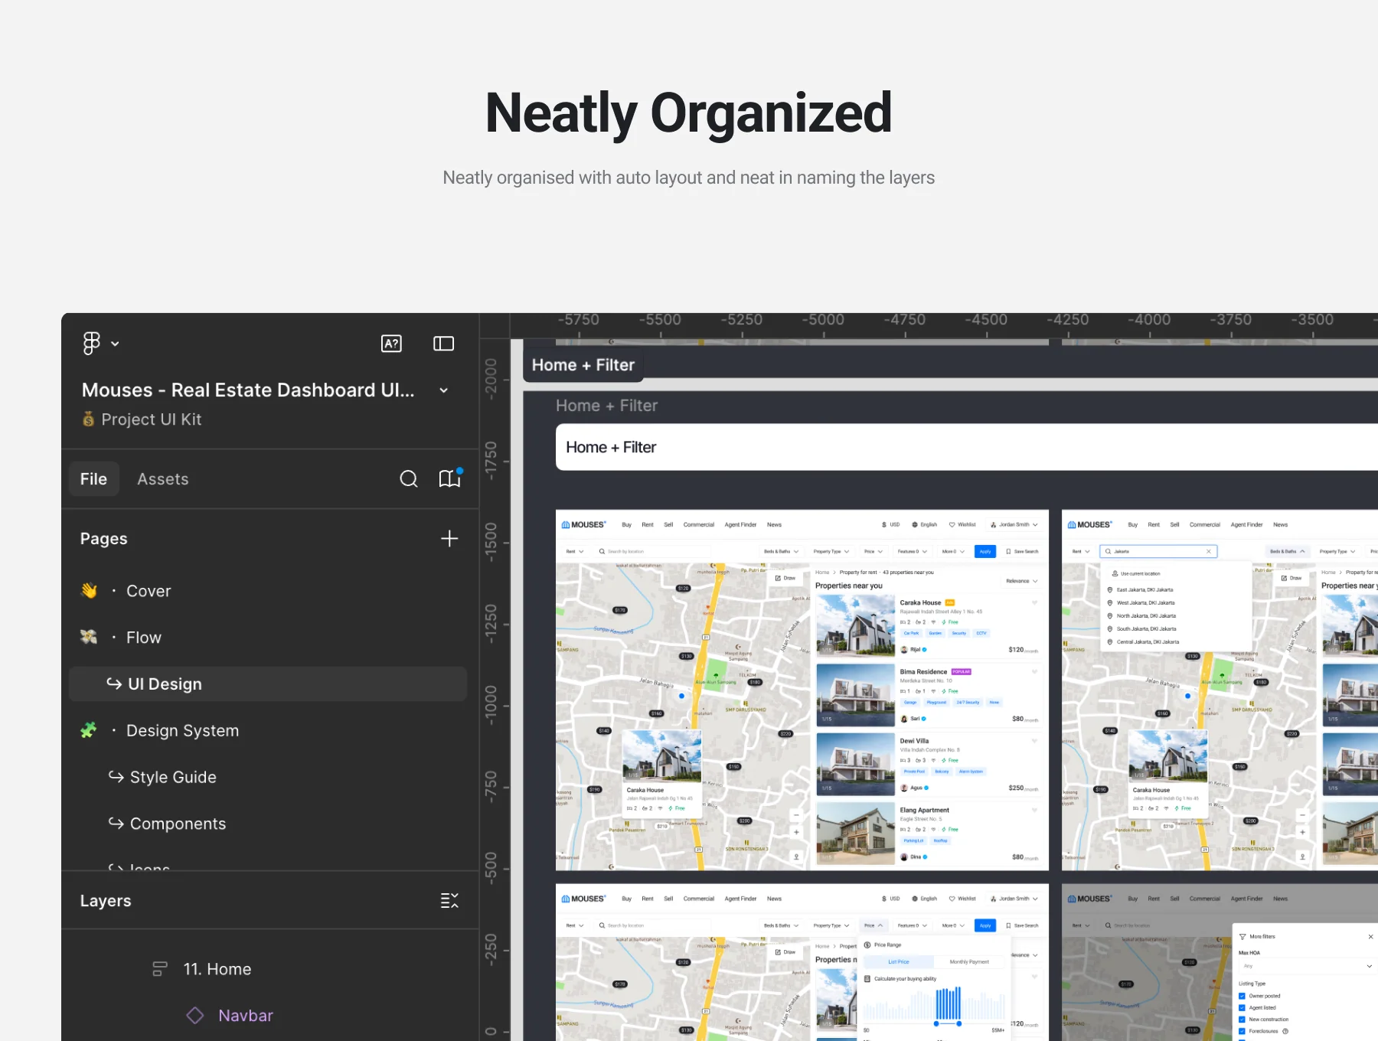Select List Price in Price Range popup
Image resolution: width=1378 pixels, height=1041 pixels.
pyautogui.click(x=899, y=962)
